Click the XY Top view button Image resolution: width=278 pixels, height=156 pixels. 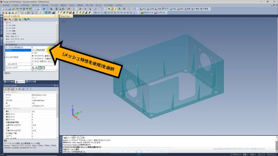(x=143, y=9)
